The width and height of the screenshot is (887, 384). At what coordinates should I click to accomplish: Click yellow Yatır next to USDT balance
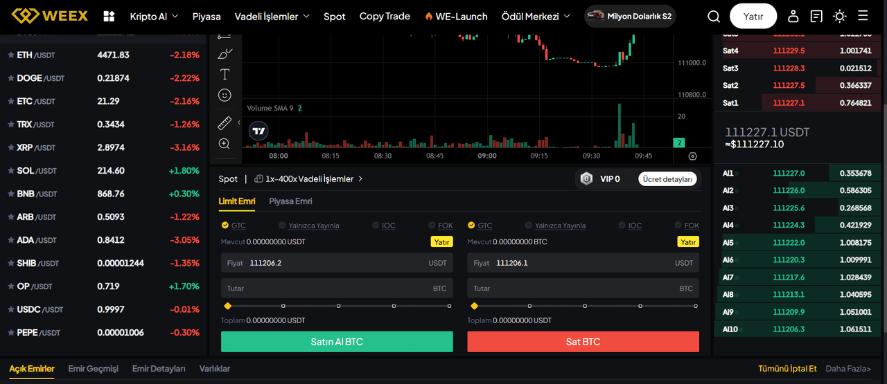(441, 242)
